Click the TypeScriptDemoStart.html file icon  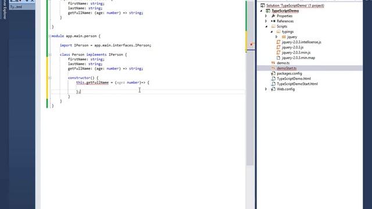pos(273,84)
